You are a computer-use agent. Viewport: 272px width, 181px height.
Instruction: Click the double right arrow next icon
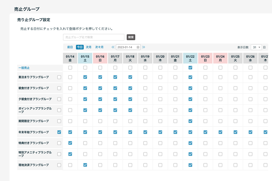click(144, 47)
